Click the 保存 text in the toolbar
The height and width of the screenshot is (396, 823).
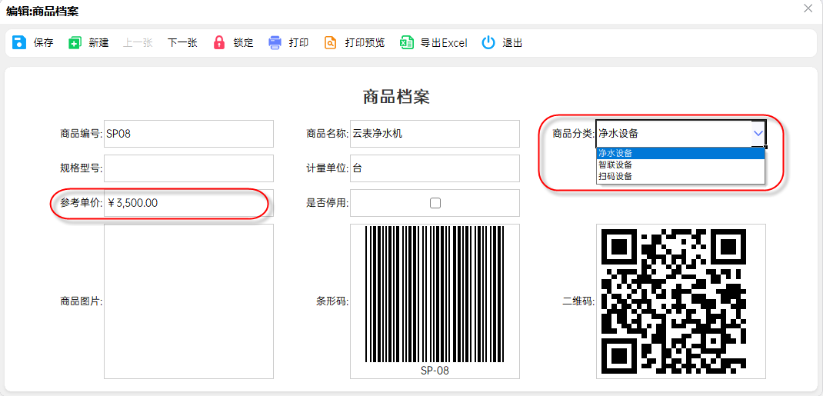[44, 43]
